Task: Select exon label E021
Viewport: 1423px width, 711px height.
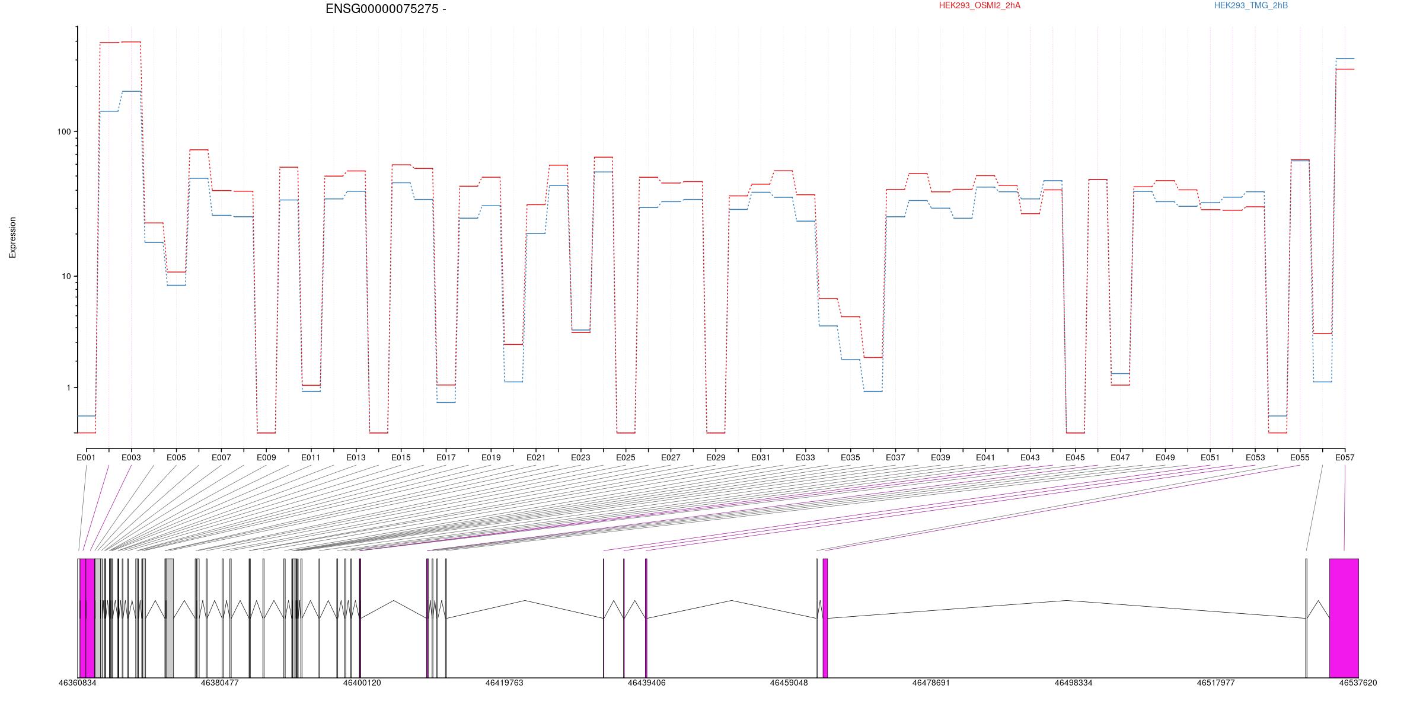Action: pyautogui.click(x=536, y=457)
